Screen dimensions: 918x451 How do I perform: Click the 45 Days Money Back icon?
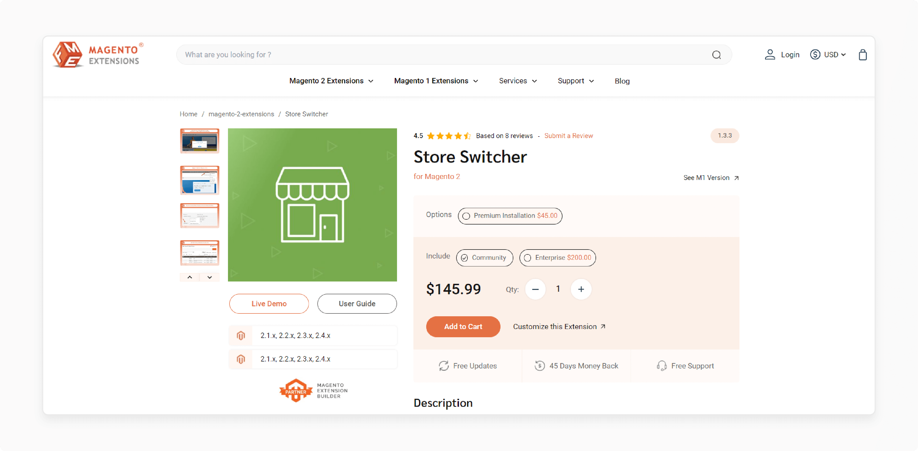(x=539, y=366)
